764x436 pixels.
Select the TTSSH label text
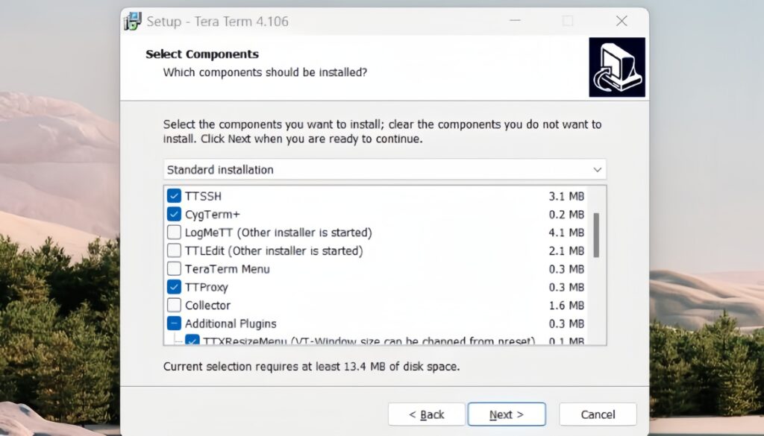click(x=203, y=196)
